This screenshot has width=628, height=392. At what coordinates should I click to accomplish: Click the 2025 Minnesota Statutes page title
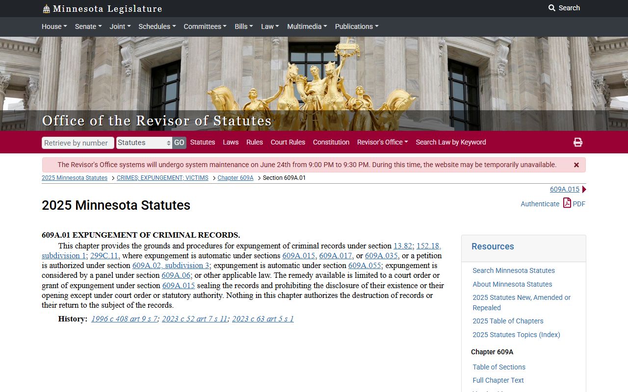[x=116, y=205]
